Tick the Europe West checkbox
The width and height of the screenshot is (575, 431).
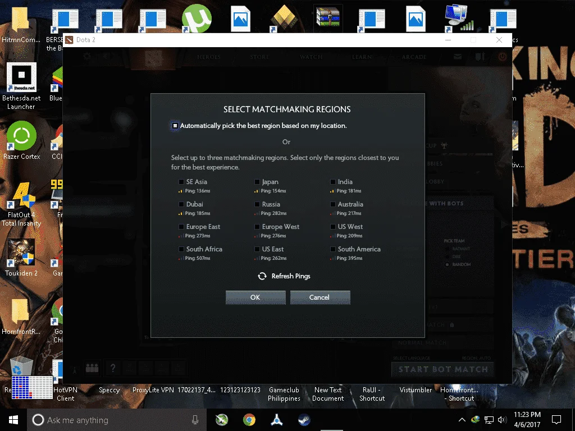click(x=257, y=227)
